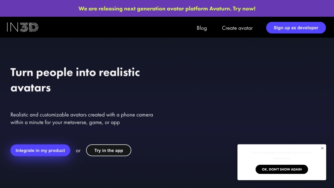Accept cookies with OK, DON'T SHOW AGAIN
Image resolution: width=334 pixels, height=188 pixels.
point(282,169)
